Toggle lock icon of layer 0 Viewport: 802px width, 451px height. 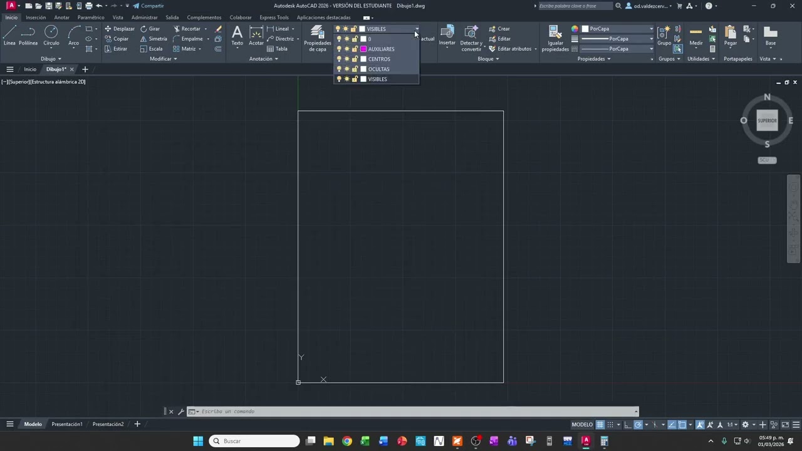pos(355,39)
